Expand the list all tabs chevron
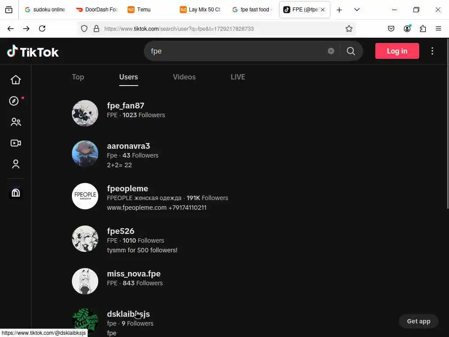Viewport: 449px width, 337px height. coord(357,10)
